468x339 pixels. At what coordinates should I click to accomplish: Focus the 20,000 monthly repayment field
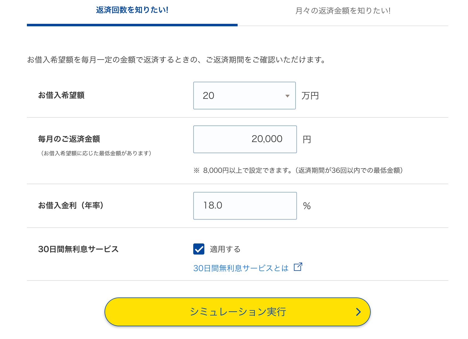245,139
